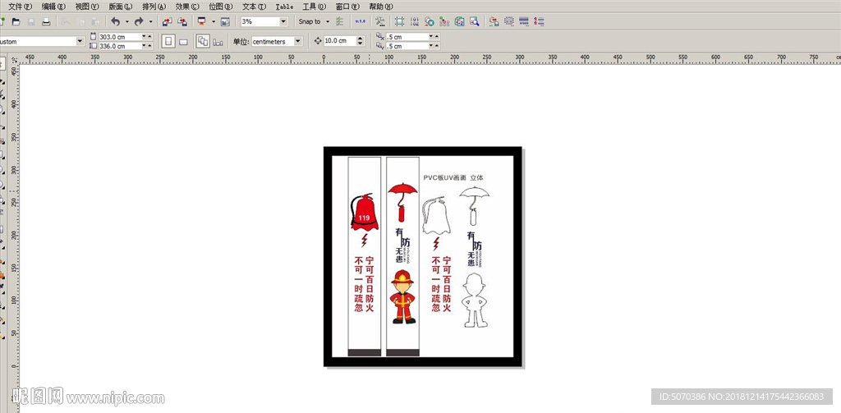This screenshot has height=413, width=841.
Task: Open the application launcher icon
Action: pos(201,21)
